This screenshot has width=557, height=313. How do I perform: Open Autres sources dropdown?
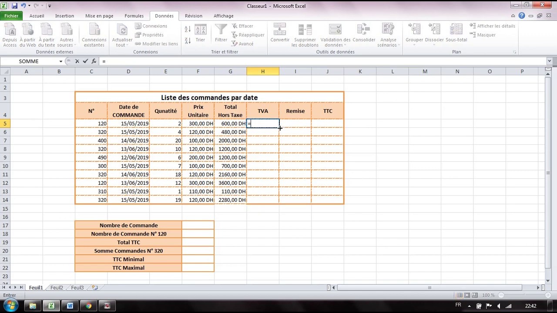tap(67, 35)
